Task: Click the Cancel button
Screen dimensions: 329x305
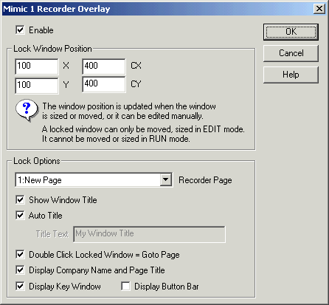Action: pyautogui.click(x=291, y=53)
